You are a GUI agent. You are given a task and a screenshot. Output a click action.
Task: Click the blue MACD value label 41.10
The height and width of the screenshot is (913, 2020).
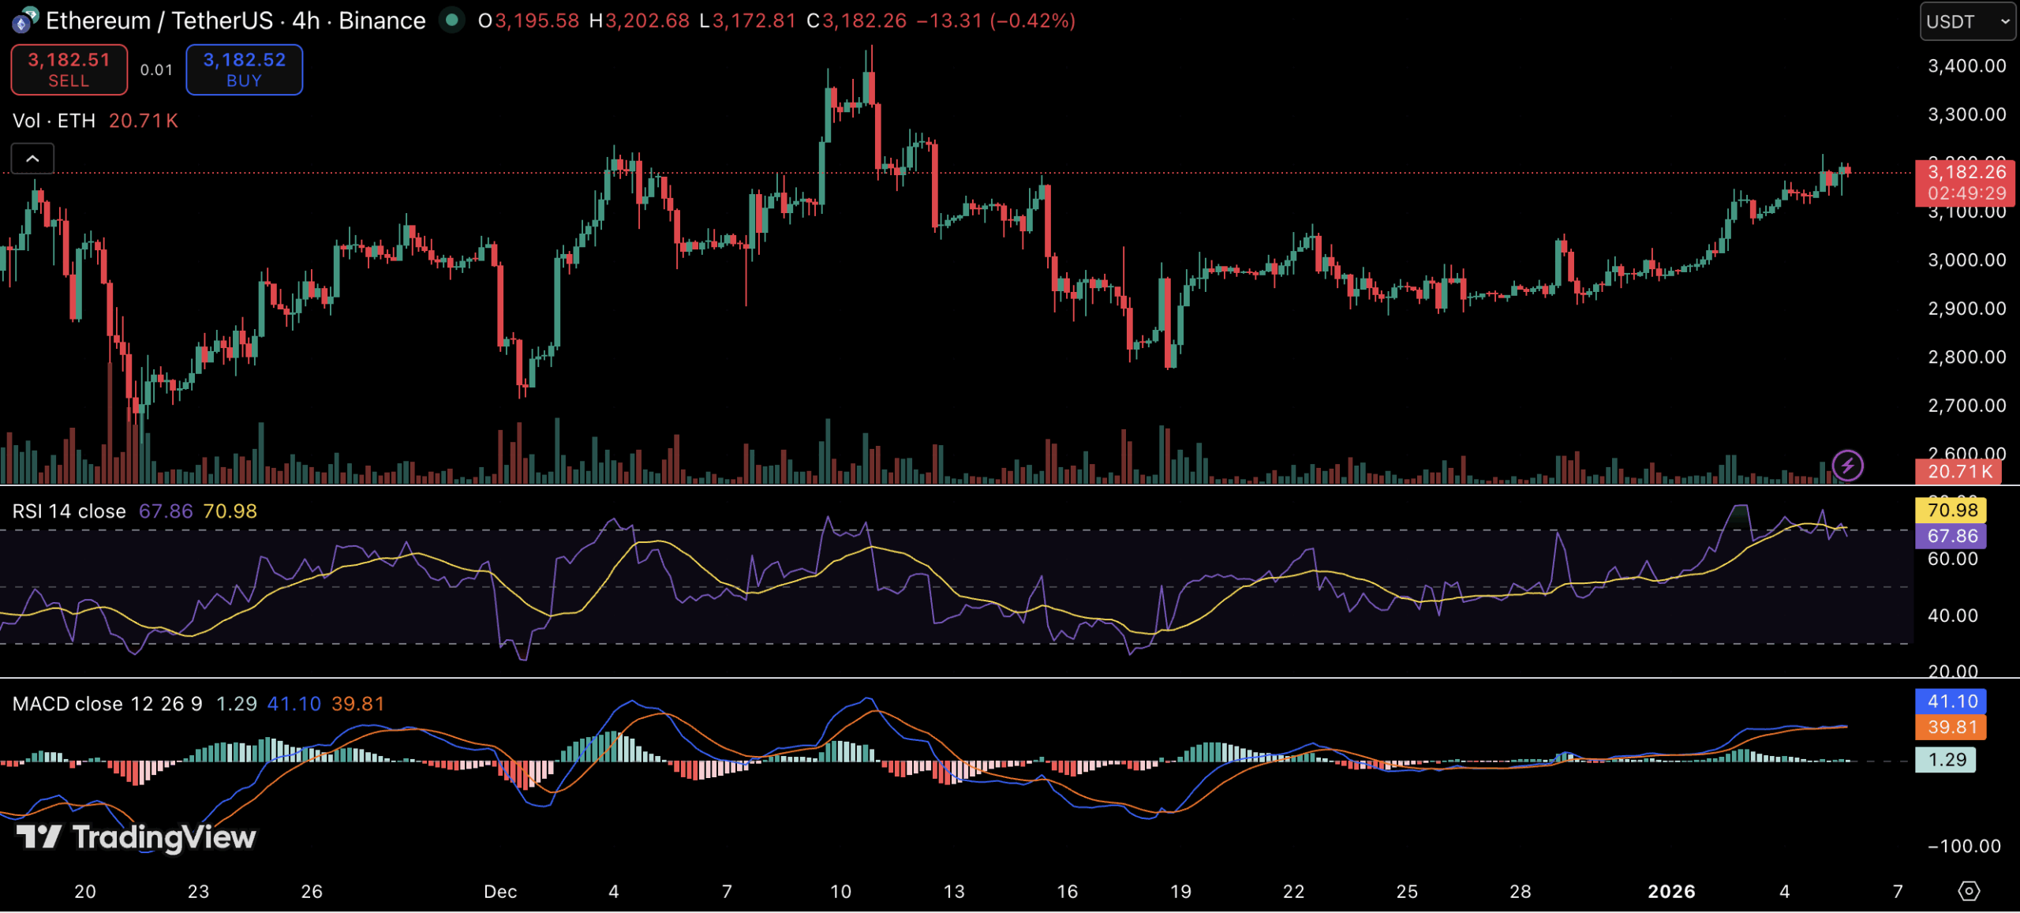coord(1951,701)
